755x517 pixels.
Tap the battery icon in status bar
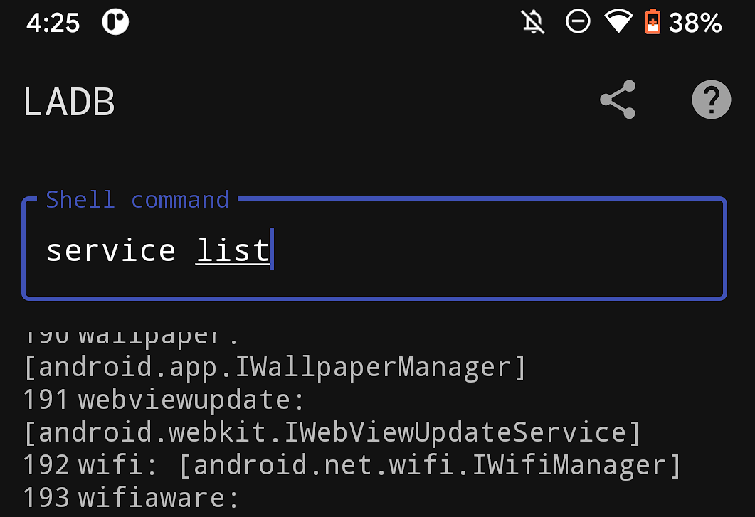(653, 22)
